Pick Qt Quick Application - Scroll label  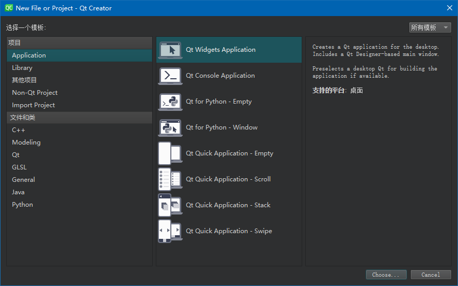tap(228, 179)
